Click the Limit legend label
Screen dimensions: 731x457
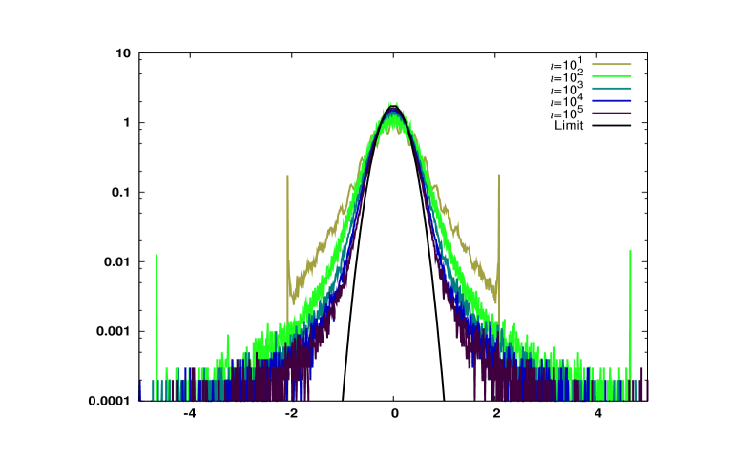(x=569, y=125)
